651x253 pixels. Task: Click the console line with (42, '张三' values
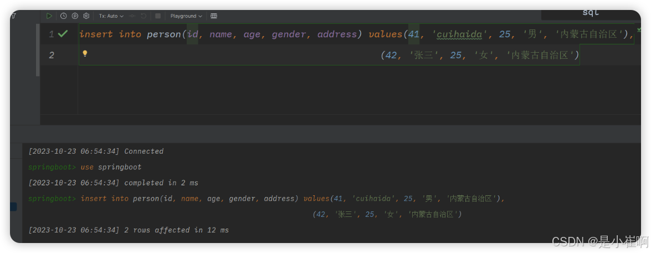(387, 214)
